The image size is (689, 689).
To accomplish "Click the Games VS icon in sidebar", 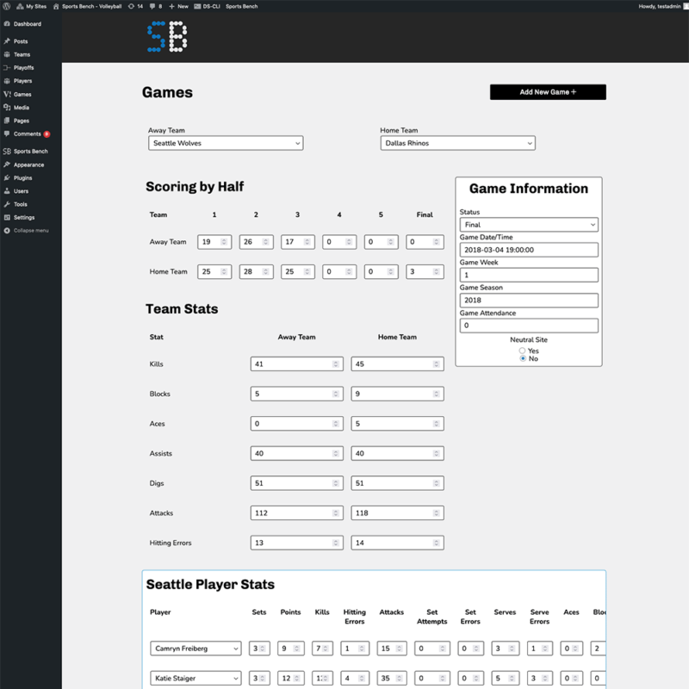I will [7, 94].
